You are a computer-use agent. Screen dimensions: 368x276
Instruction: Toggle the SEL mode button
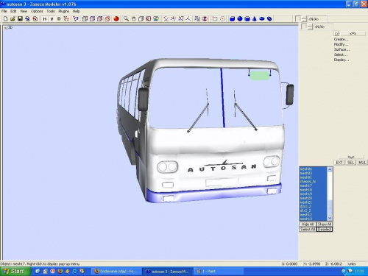pyautogui.click(x=351, y=163)
